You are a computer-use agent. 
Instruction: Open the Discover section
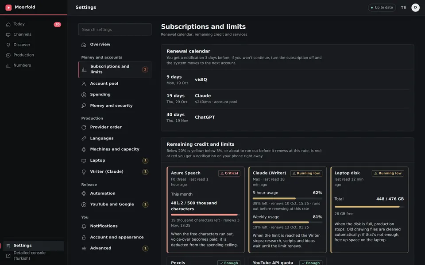(34, 45)
